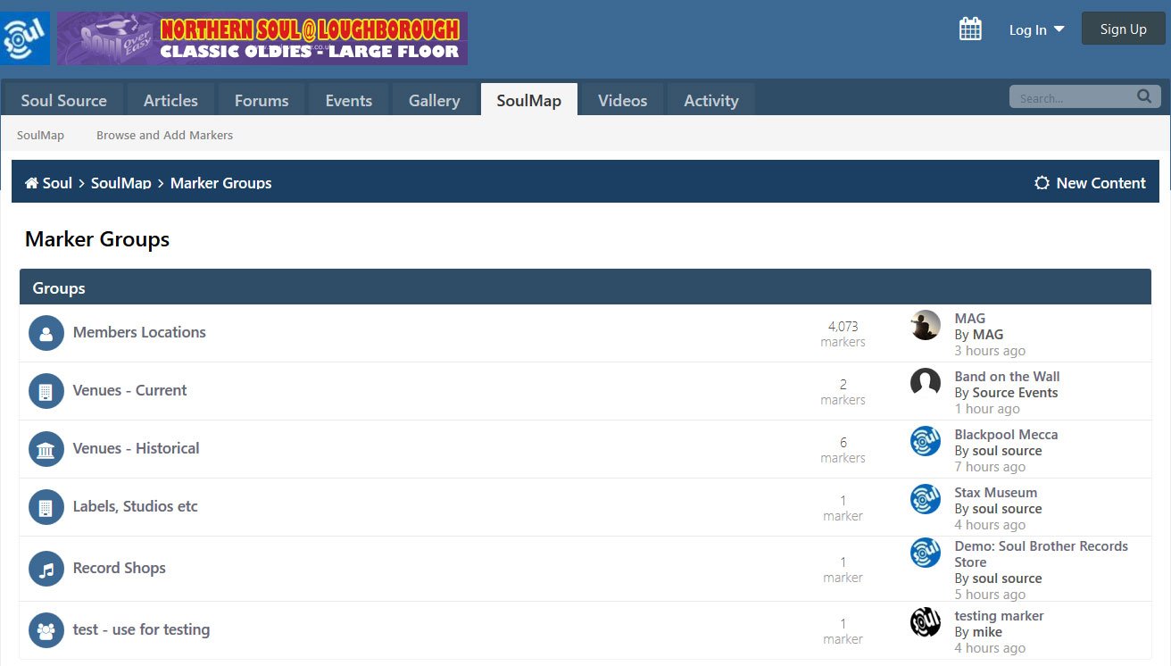Open MAG's avatar photo

tap(926, 325)
